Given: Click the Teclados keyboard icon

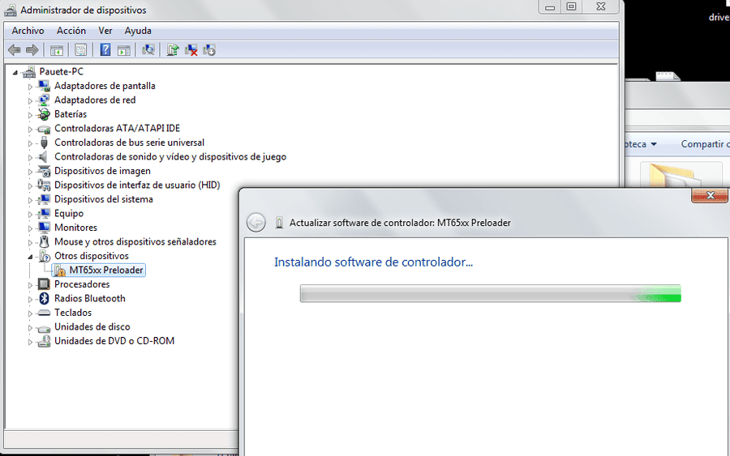Looking at the screenshot, I should click(x=45, y=313).
